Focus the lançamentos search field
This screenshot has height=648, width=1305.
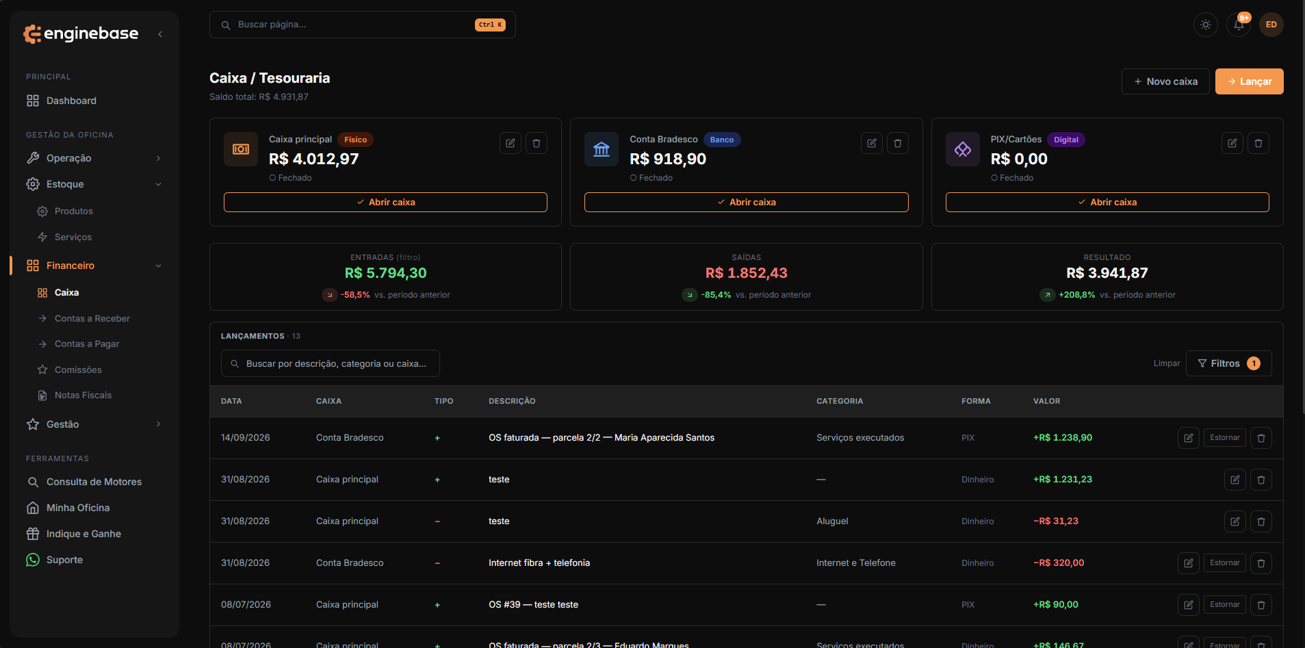coord(330,363)
